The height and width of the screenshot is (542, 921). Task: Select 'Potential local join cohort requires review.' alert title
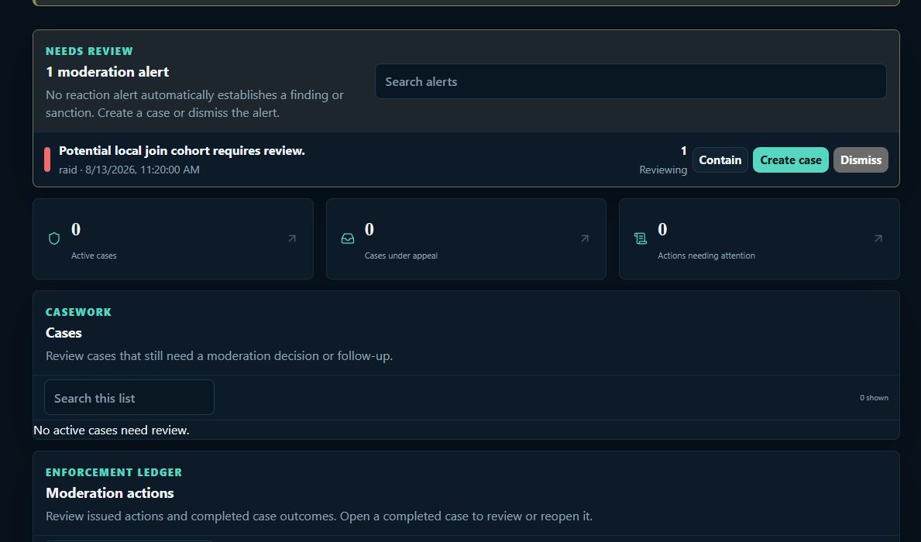tap(181, 151)
